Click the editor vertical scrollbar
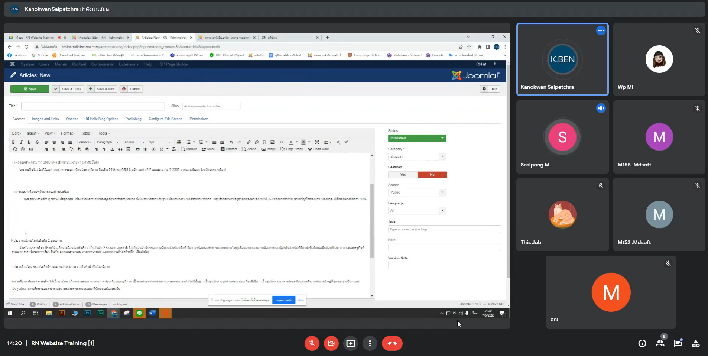The width and height of the screenshot is (708, 356). (x=372, y=221)
